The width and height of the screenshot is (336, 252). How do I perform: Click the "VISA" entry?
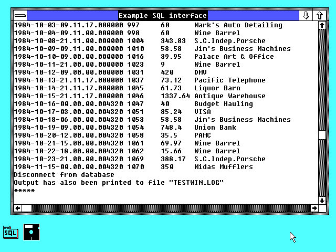pos(203,112)
